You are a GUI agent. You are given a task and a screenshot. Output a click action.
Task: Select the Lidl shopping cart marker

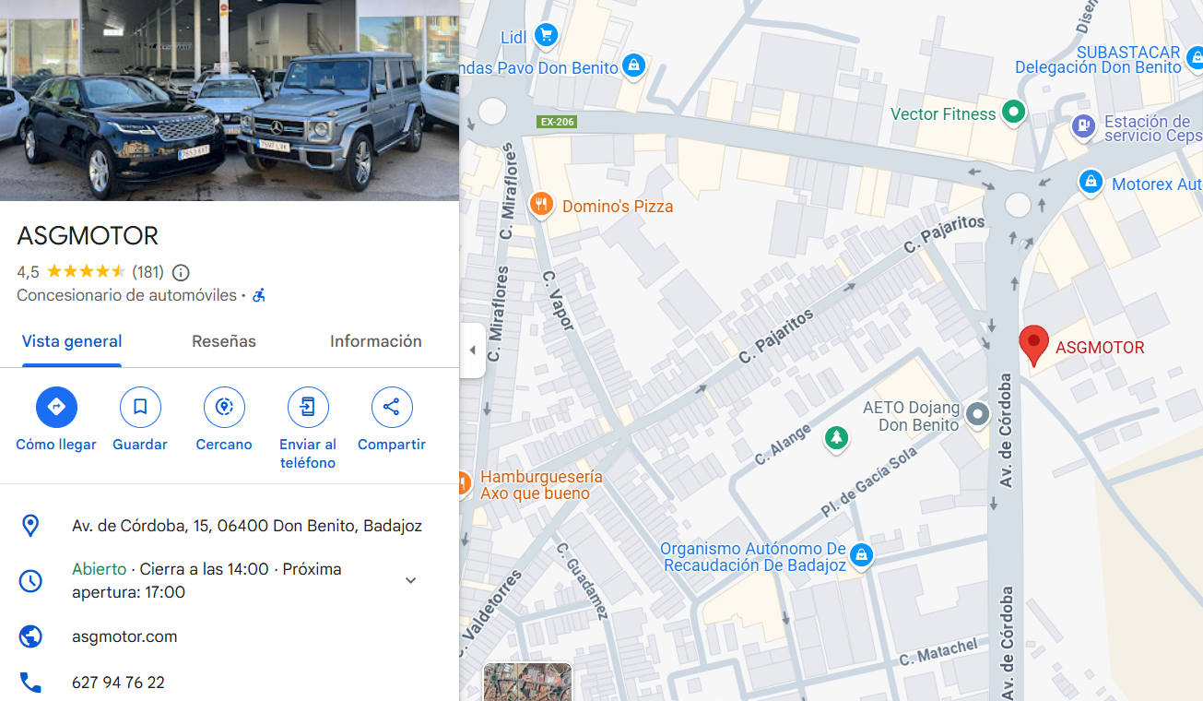pyautogui.click(x=546, y=36)
